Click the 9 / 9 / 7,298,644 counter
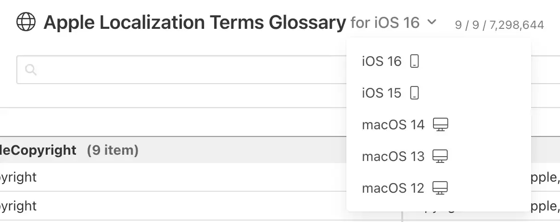This screenshot has height=222, width=560. pyautogui.click(x=499, y=25)
